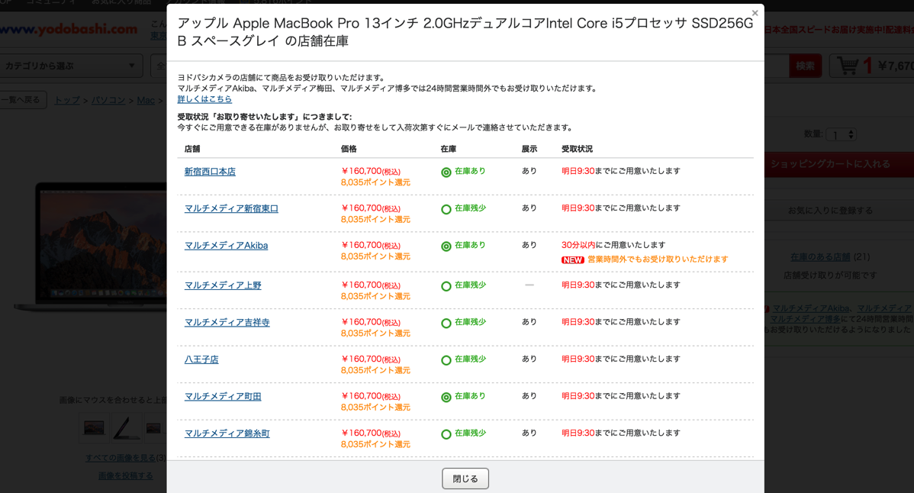Click 在庫残少 label in 八王子店 row
The image size is (914, 493).
470,359
